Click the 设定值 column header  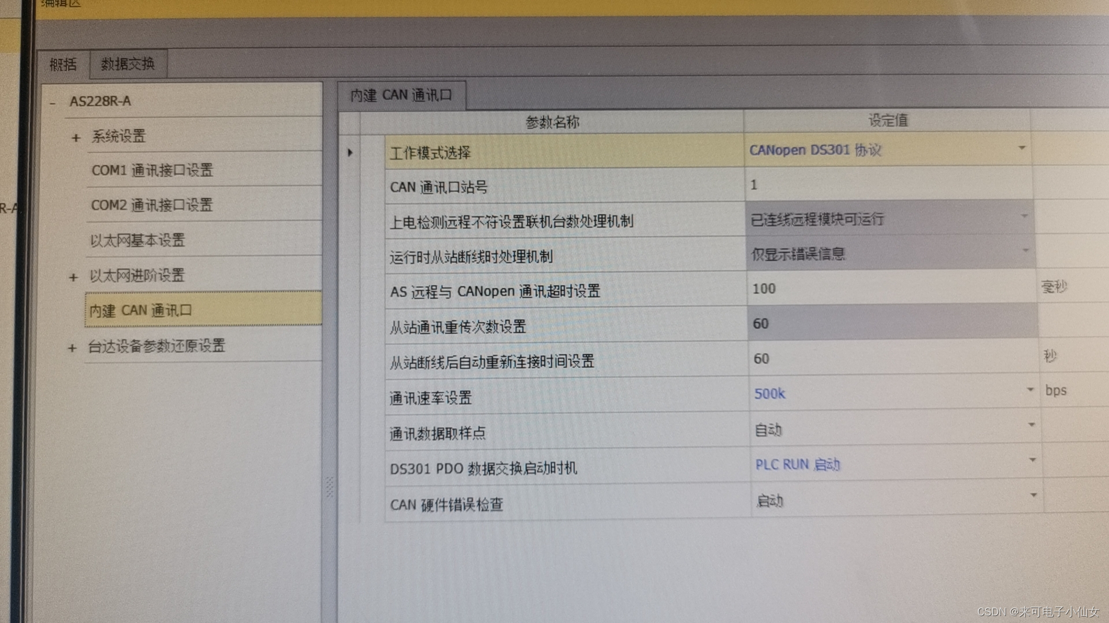[x=887, y=121]
